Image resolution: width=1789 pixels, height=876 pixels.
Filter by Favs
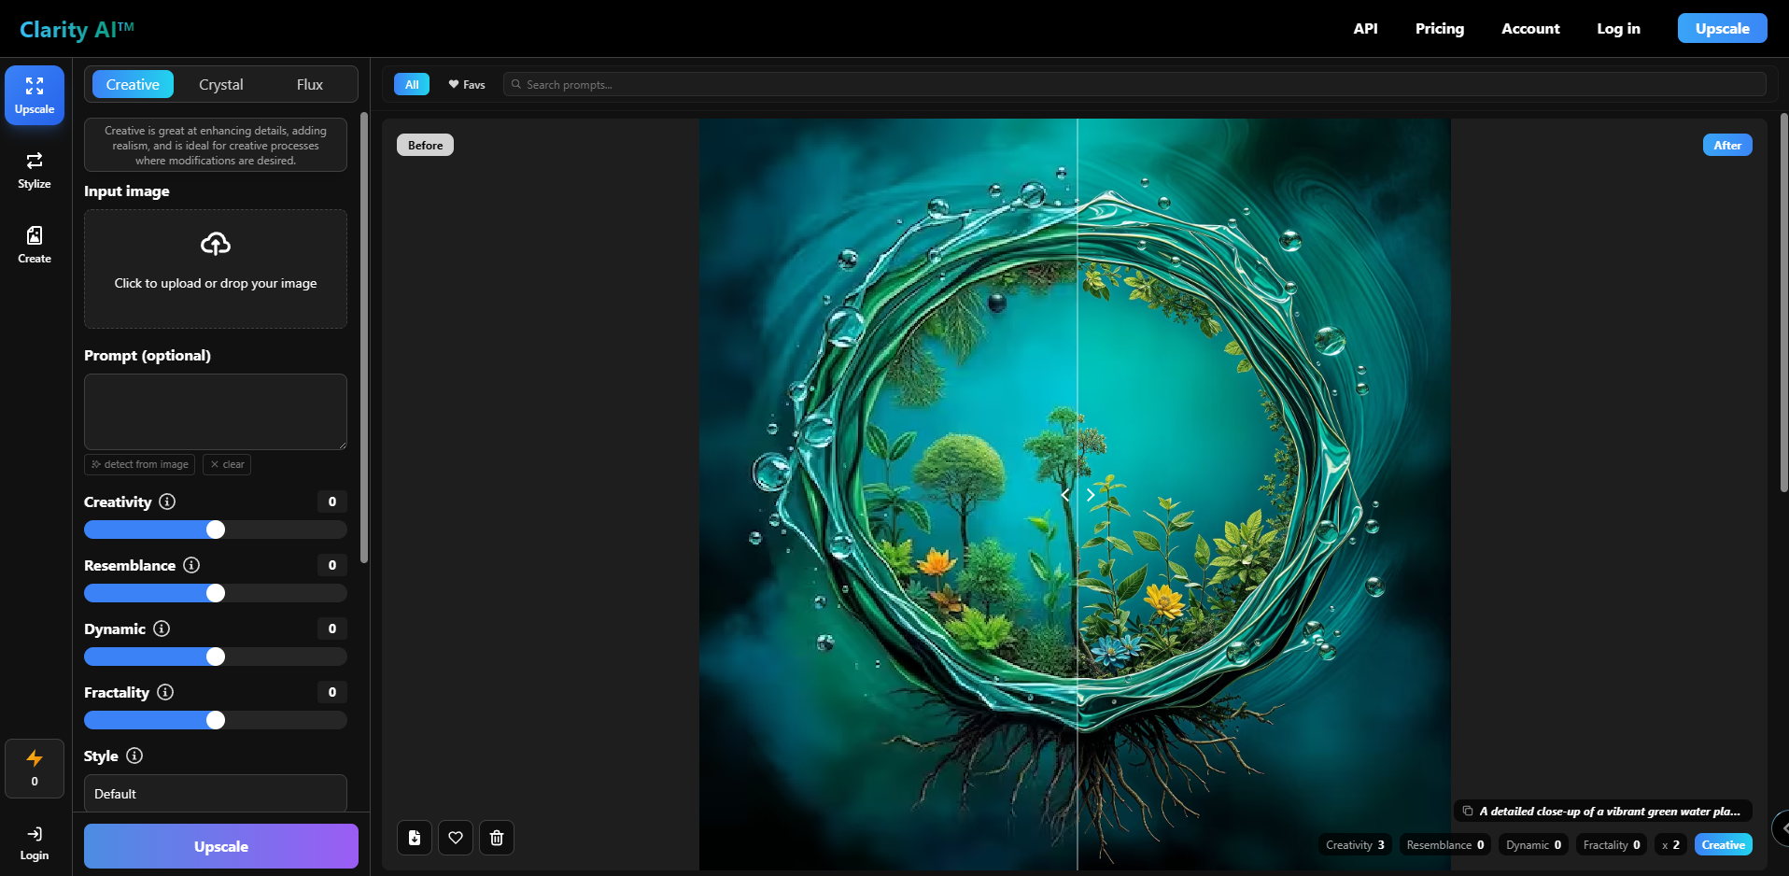click(467, 84)
